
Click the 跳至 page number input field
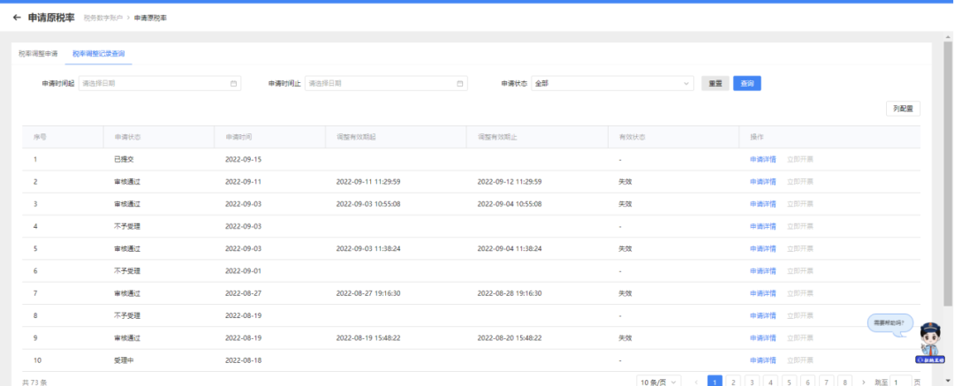coord(900,382)
